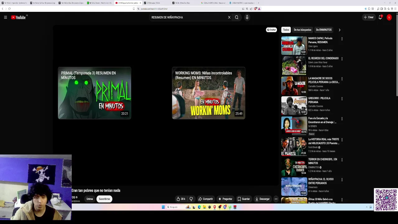Viewport: 398px width, 224px height.
Task: Clear the search box with the X
Action: coord(229,17)
